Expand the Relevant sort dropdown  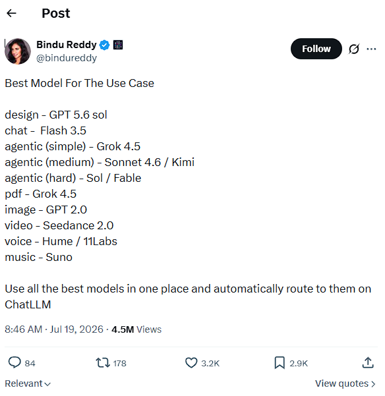click(28, 383)
